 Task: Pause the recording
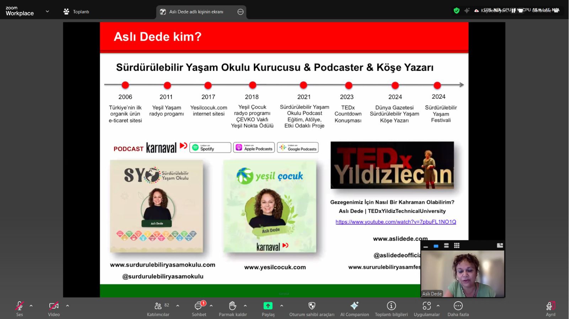tap(514, 11)
